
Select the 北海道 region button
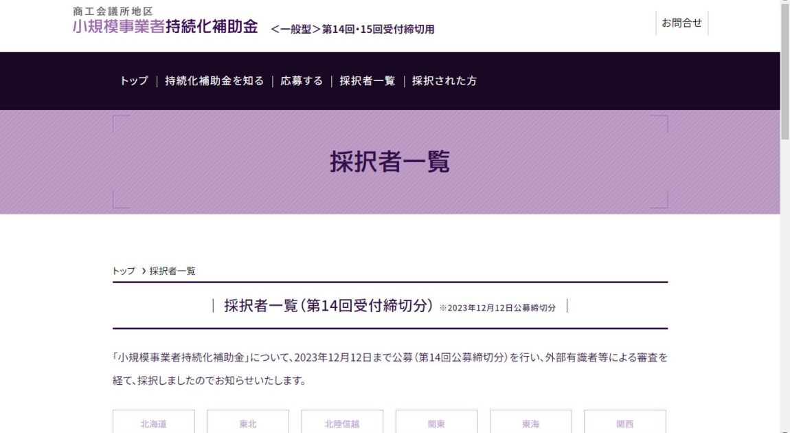pos(153,423)
